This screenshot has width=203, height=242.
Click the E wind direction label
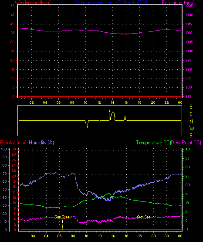tap(191, 114)
